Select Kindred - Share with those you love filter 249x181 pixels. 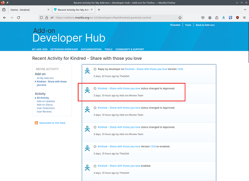52,83
